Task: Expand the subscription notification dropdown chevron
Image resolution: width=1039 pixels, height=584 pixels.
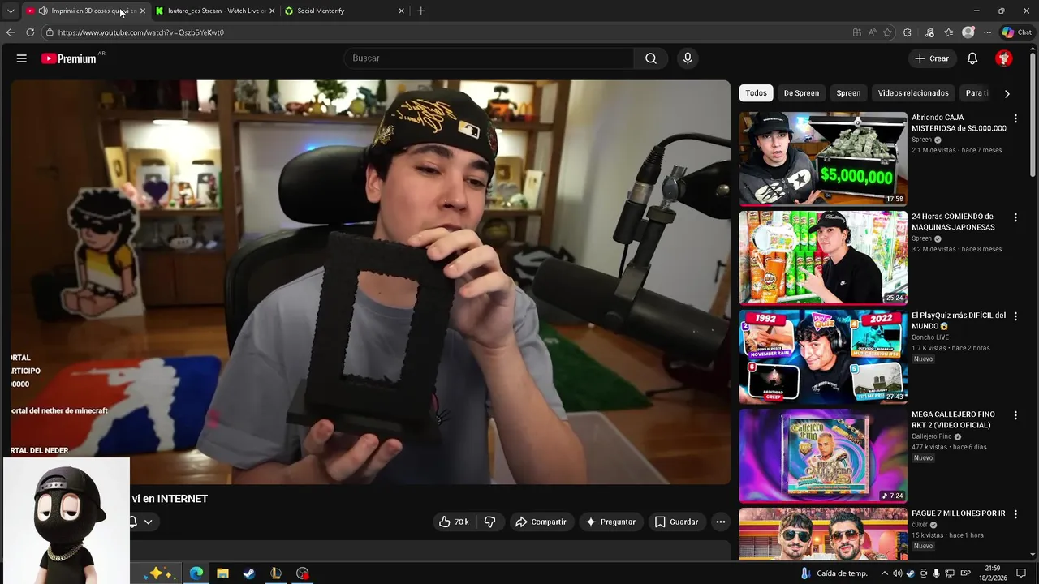Action: coord(148,522)
